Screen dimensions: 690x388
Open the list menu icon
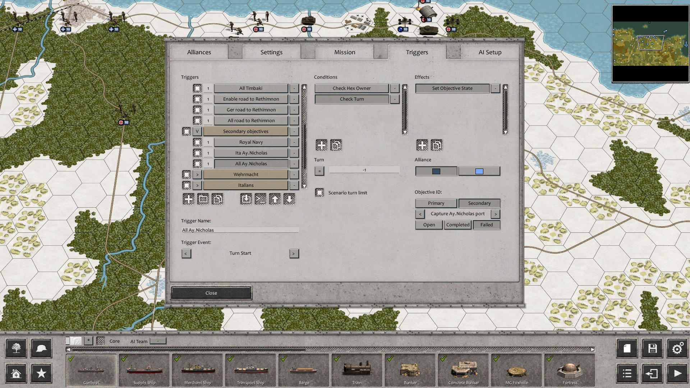[x=627, y=373]
